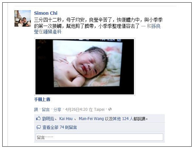Open Simon Chi's profile picture
Image resolution: width=194 pixels, height=149 pixels.
[x=23, y=18]
